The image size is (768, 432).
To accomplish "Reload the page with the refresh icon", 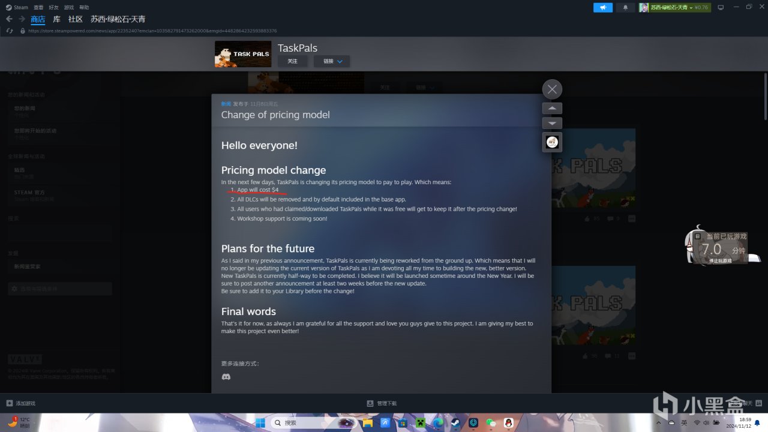I will coord(10,31).
